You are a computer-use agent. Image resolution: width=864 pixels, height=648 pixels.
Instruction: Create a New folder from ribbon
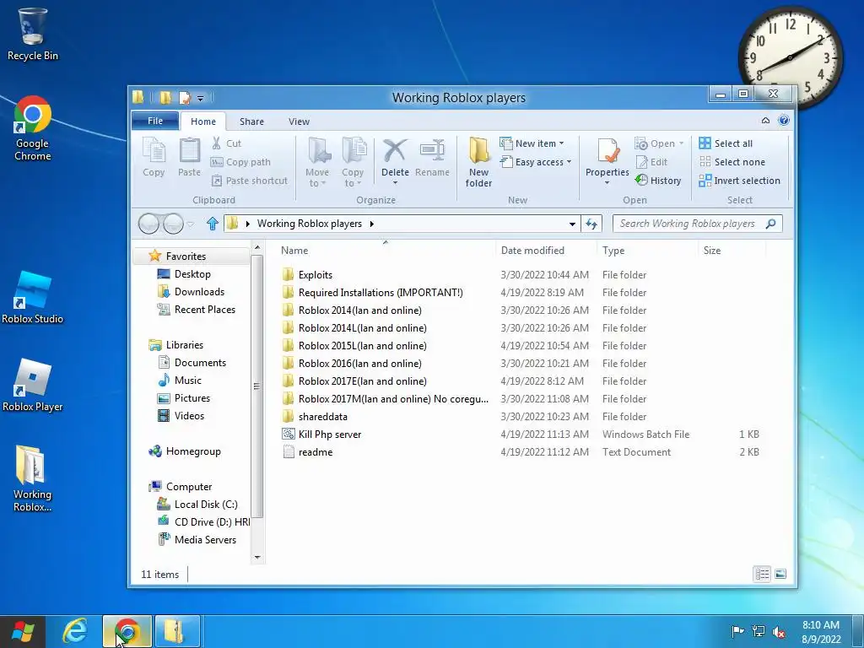coord(478,162)
